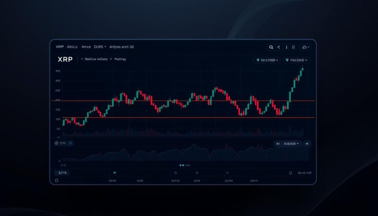Open the printer dropdown in top right
The image size is (378, 216).
coord(306,47)
